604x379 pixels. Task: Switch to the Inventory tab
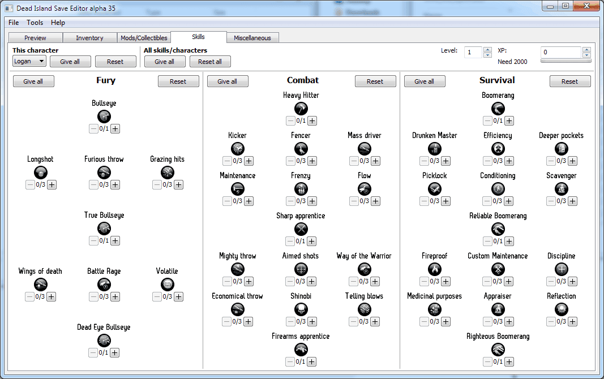click(x=89, y=38)
